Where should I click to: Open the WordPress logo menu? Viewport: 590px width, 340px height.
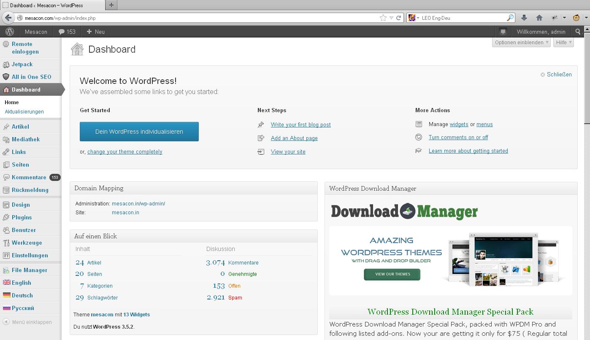(x=10, y=32)
